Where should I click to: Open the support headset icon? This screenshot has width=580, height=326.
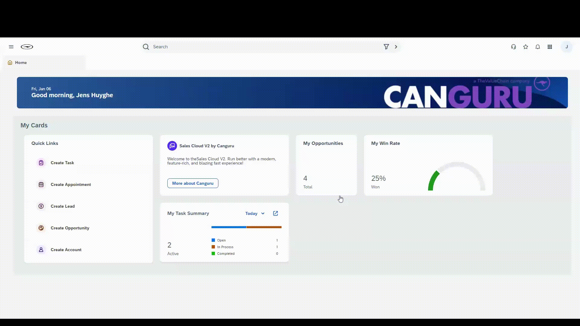(x=514, y=47)
